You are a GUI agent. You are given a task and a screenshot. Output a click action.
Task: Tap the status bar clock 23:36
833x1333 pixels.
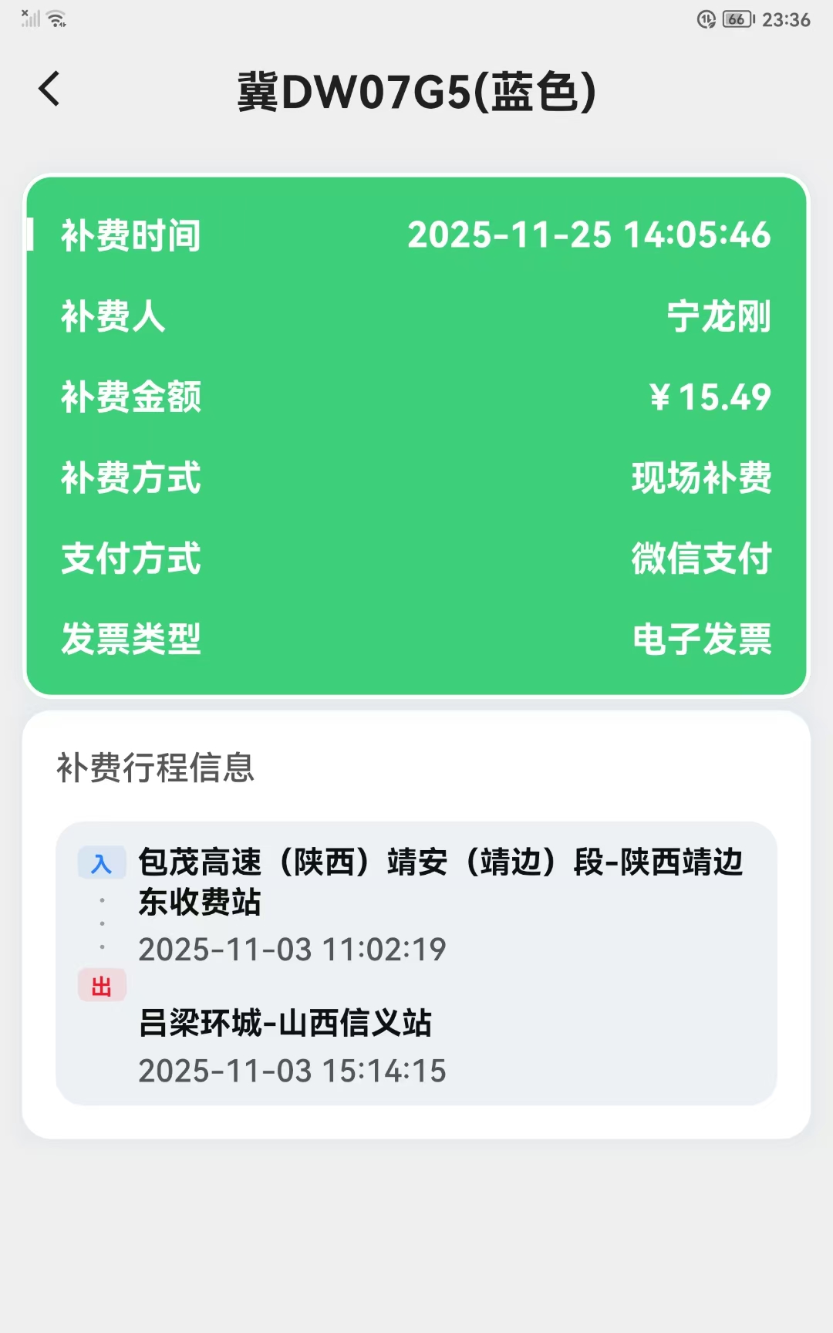(786, 20)
